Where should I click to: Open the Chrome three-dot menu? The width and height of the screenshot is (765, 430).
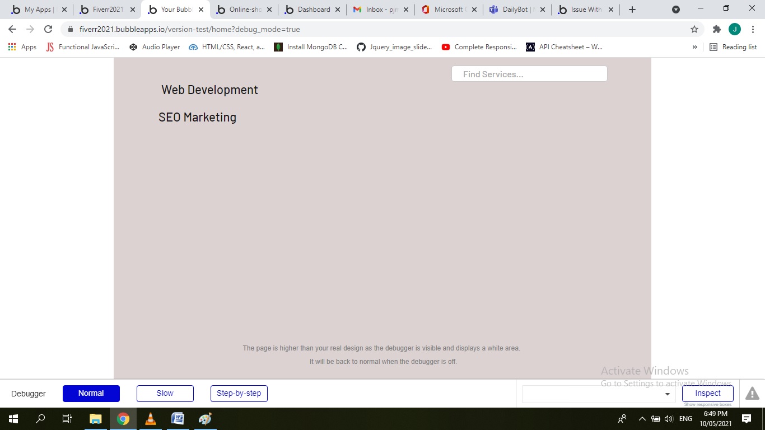pos(753,29)
